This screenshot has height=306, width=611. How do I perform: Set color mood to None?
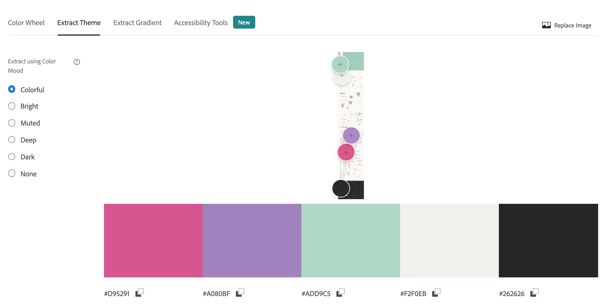(12, 173)
